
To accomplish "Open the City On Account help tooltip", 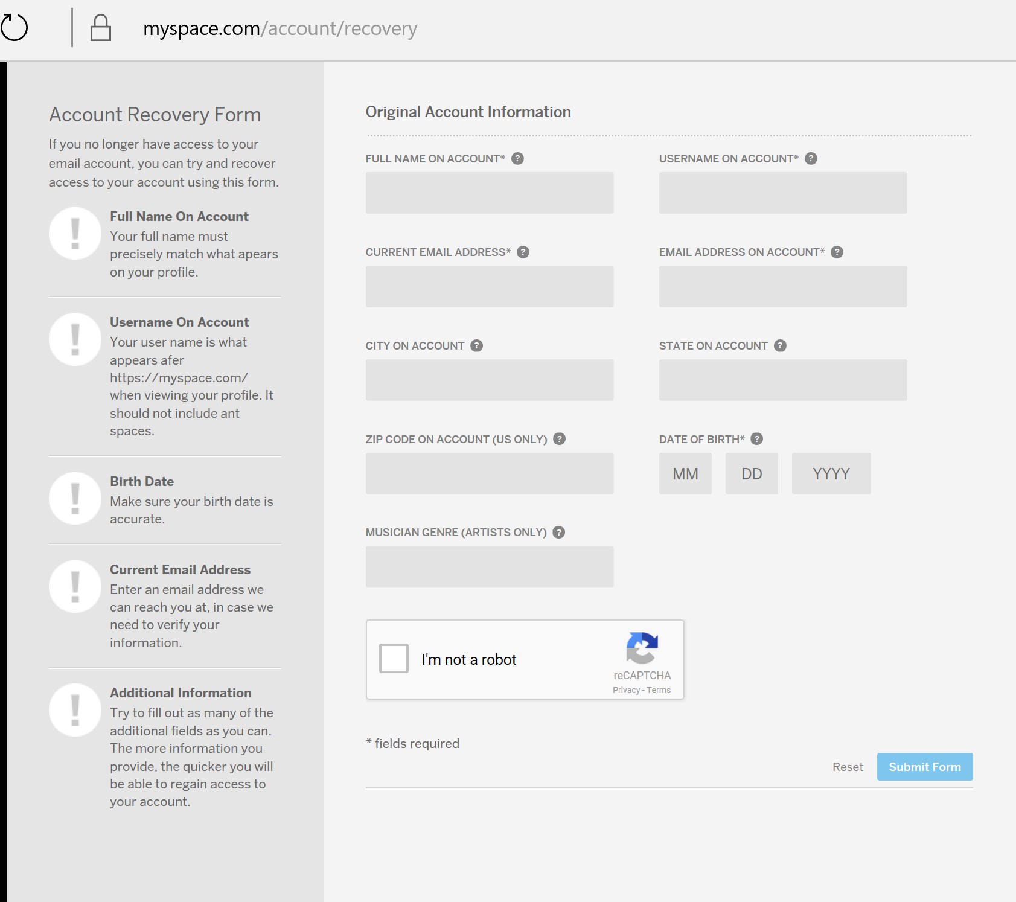I will pos(476,345).
